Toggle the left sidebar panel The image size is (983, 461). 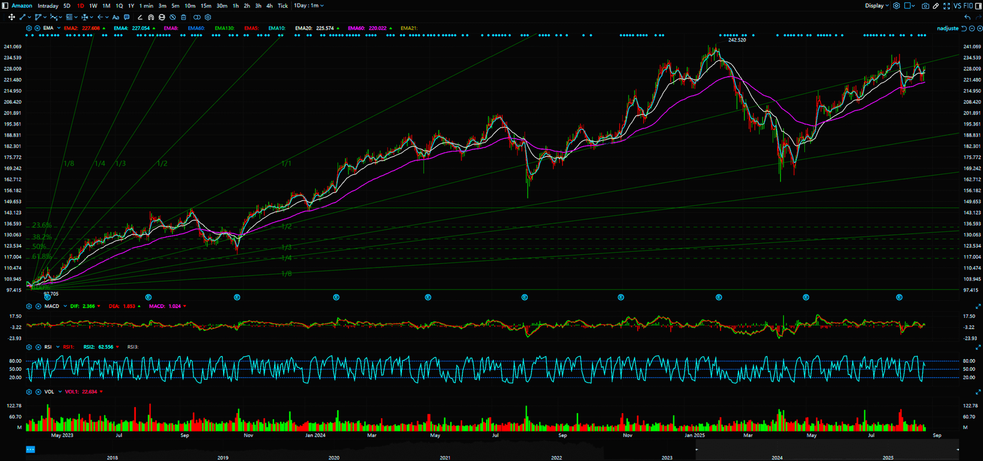6,6
